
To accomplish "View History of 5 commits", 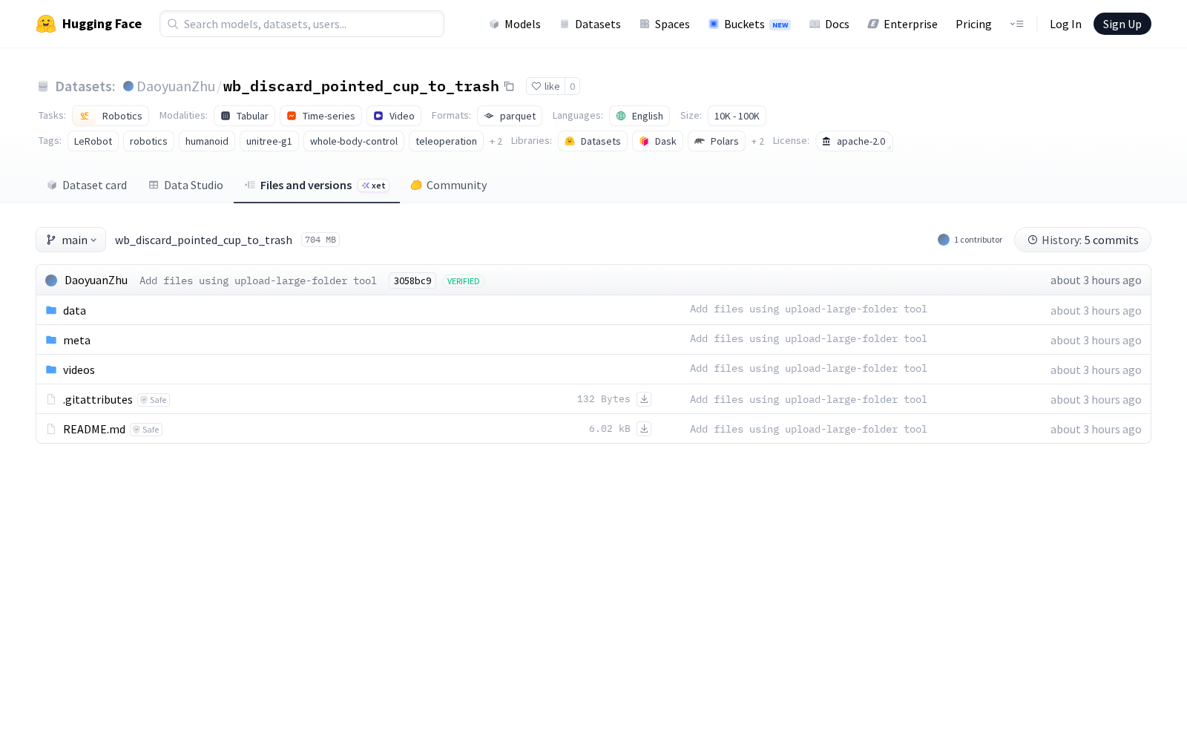I will click(1082, 240).
